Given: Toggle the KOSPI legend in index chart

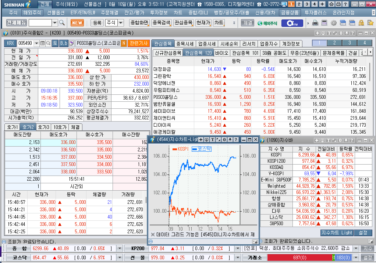Looking at the screenshot, I should coord(180,149).
